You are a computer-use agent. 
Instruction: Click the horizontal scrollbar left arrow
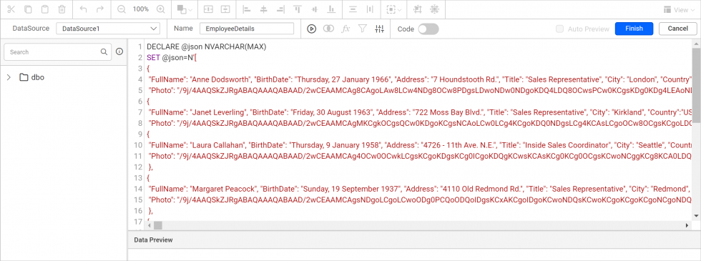[149, 226]
